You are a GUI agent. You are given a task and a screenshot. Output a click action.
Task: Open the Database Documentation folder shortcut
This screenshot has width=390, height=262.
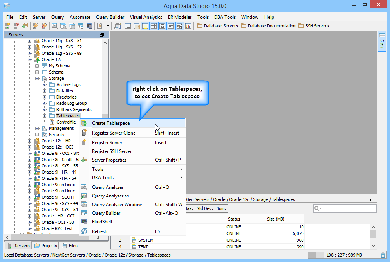point(268,26)
